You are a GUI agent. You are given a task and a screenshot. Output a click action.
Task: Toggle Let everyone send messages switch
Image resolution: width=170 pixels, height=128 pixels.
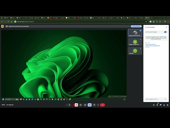click(166, 32)
